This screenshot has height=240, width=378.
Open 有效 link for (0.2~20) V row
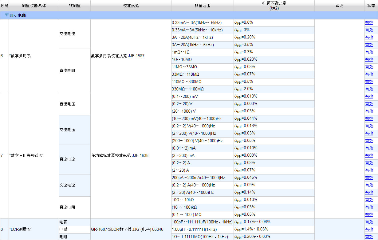click(369, 104)
